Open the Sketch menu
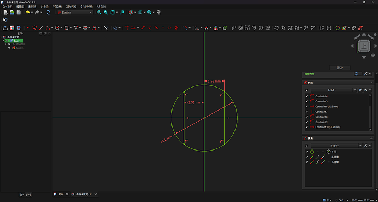 (x=71, y=7)
